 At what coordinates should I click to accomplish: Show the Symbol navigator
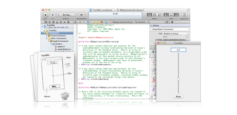click(50, 22)
